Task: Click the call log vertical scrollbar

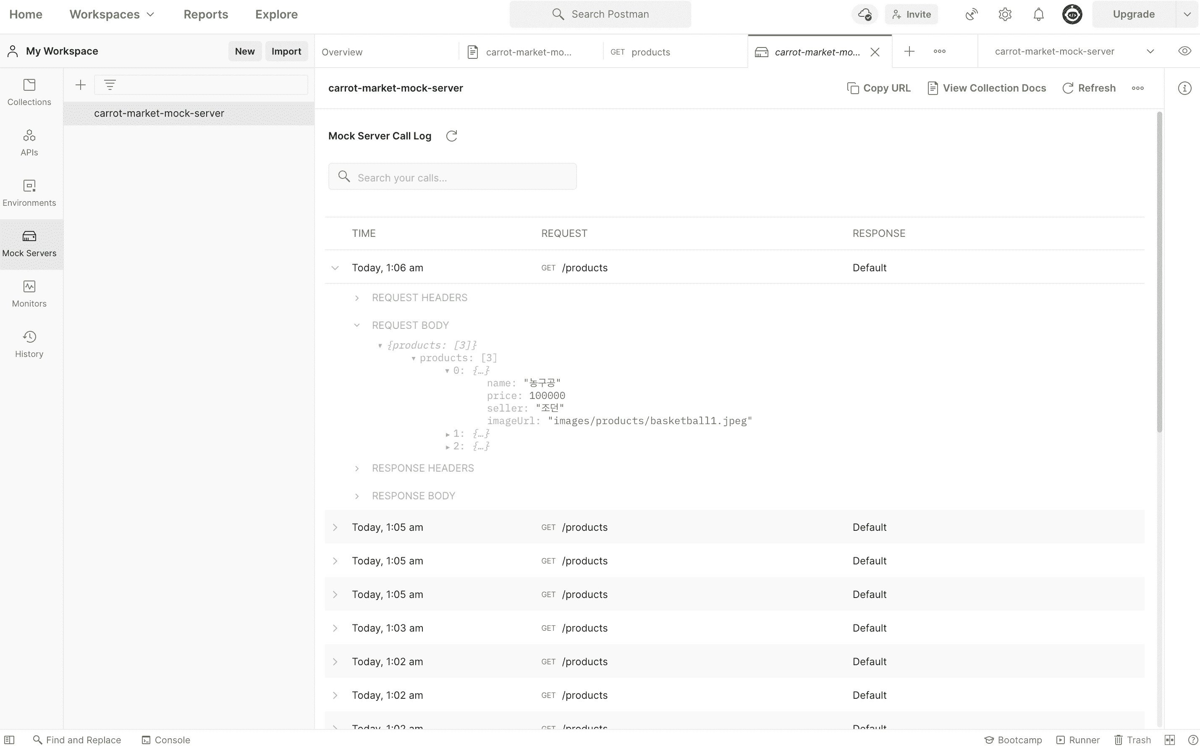Action: (1159, 272)
